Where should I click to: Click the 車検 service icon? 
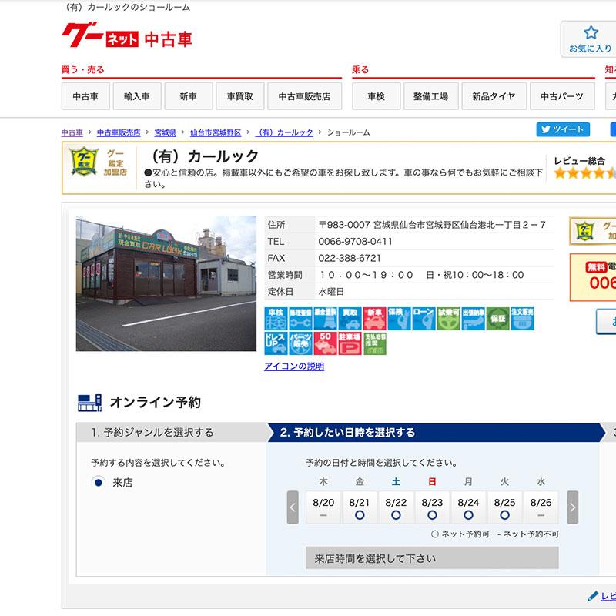[276, 319]
